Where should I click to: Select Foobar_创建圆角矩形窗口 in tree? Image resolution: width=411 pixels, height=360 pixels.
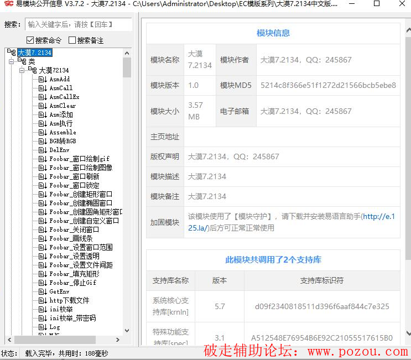coord(86,212)
